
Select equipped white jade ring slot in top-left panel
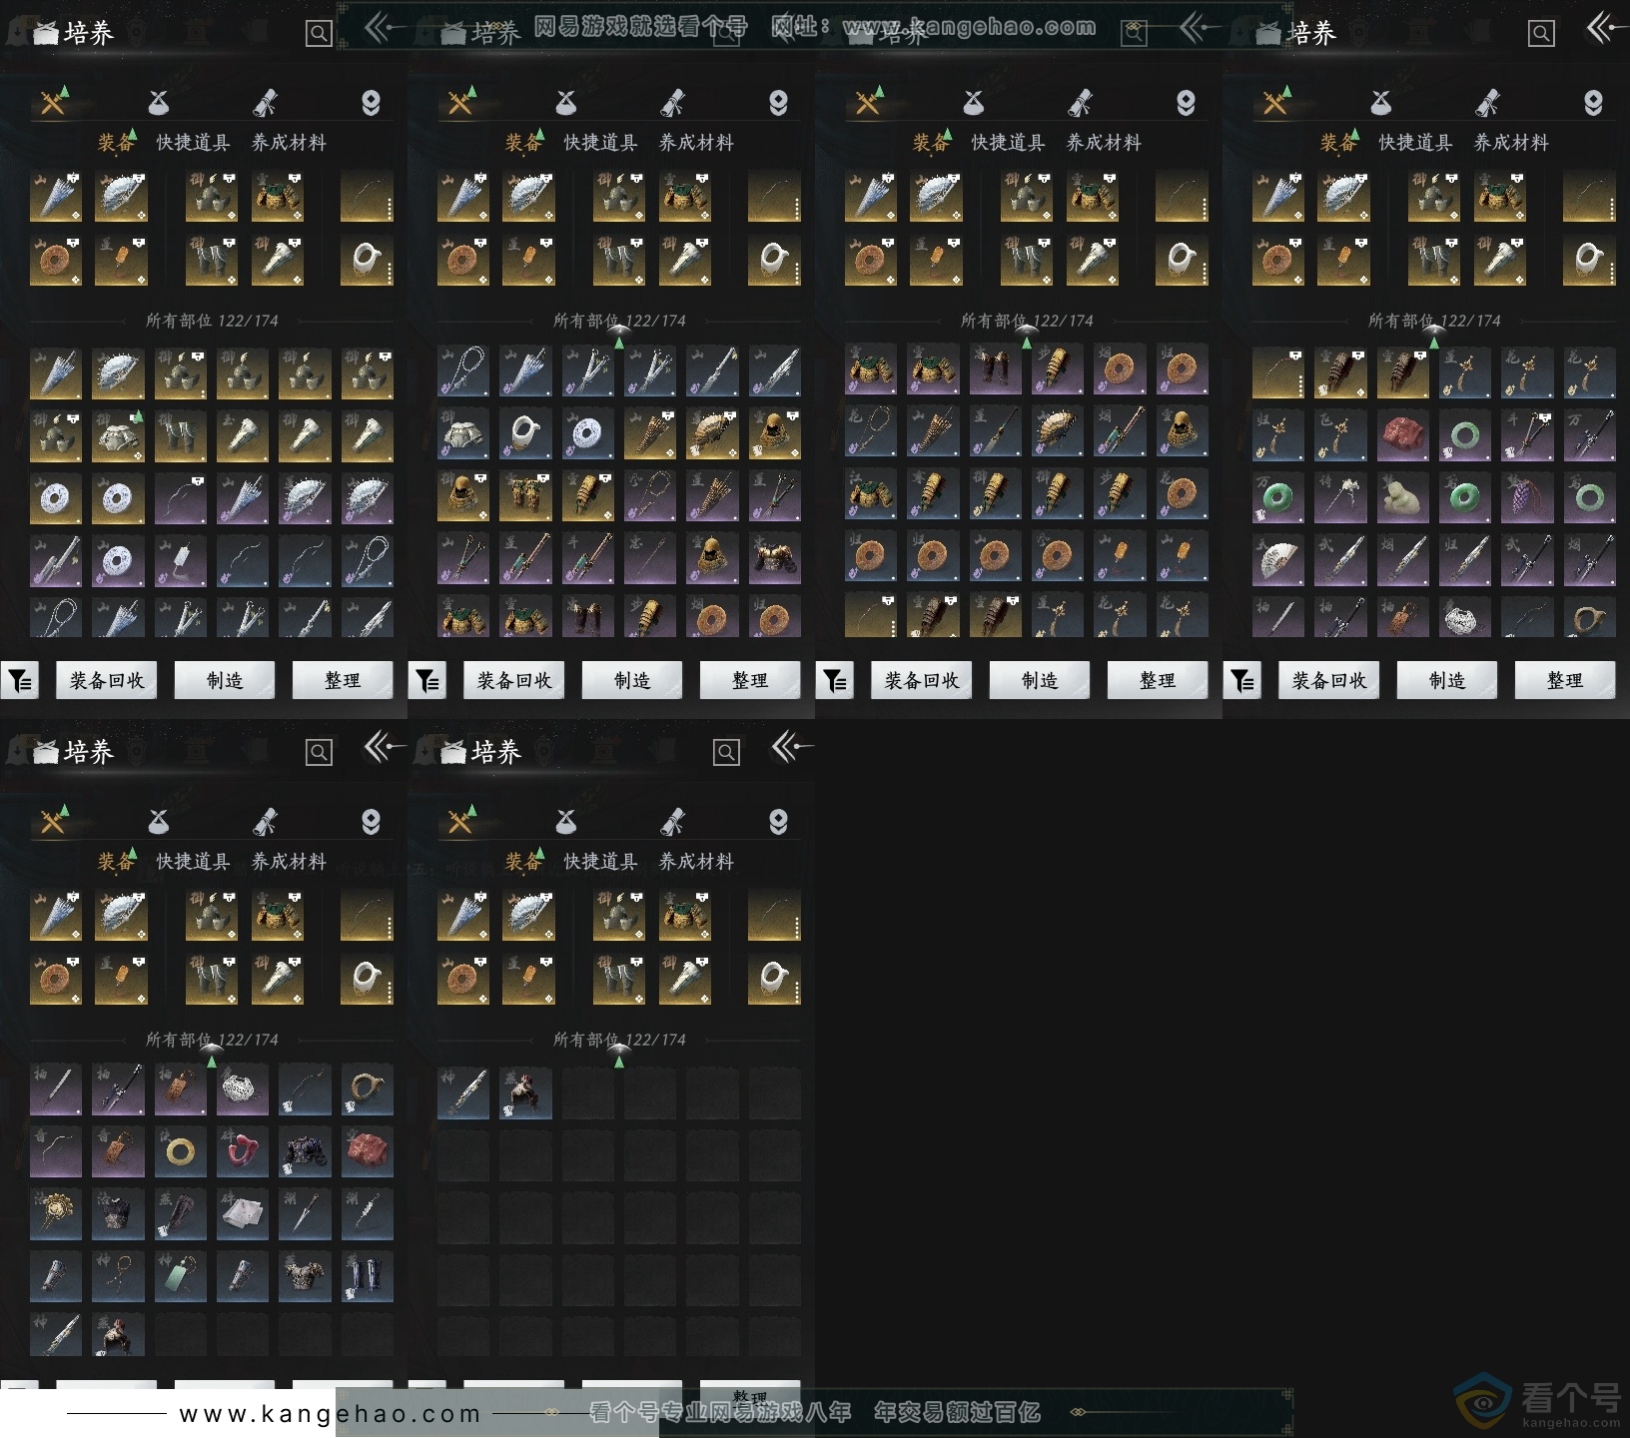367,261
